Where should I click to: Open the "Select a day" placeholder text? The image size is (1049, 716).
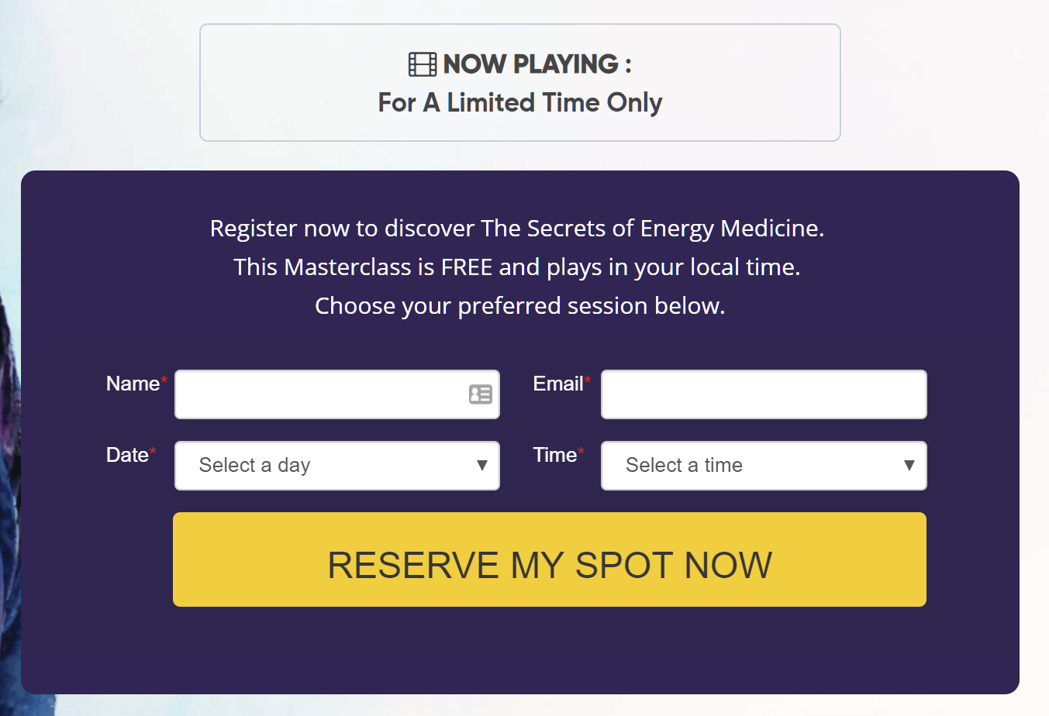(254, 466)
